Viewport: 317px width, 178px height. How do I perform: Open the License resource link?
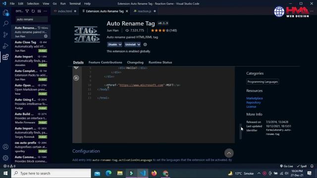point(251,107)
